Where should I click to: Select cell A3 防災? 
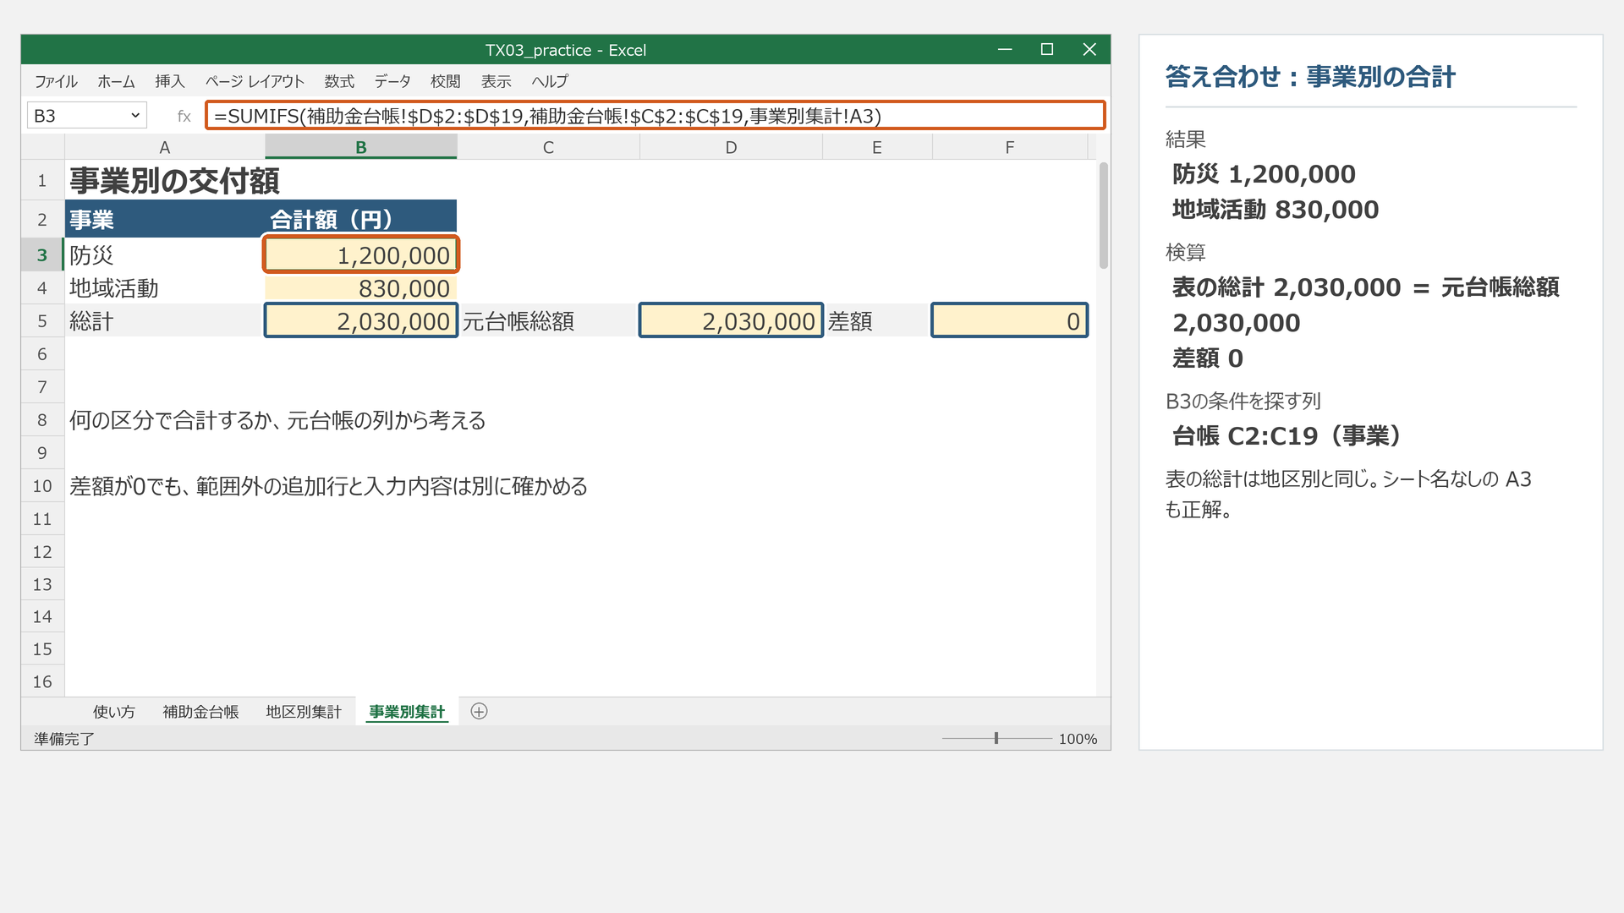coord(165,255)
